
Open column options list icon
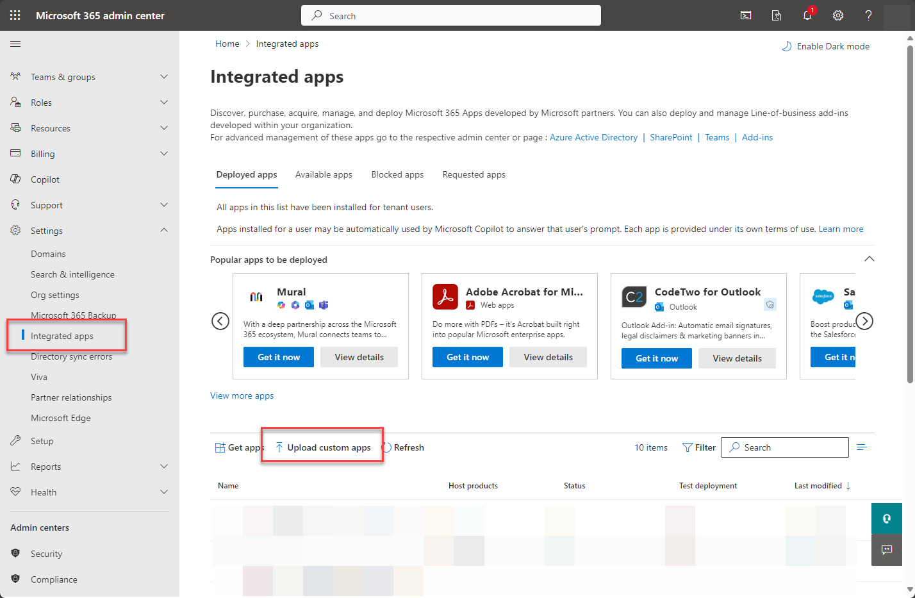click(862, 447)
